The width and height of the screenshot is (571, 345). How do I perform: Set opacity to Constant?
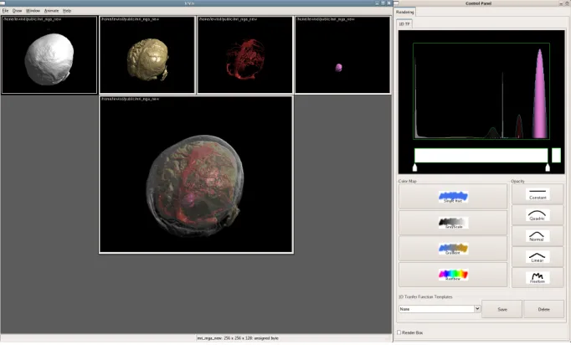pyautogui.click(x=538, y=194)
